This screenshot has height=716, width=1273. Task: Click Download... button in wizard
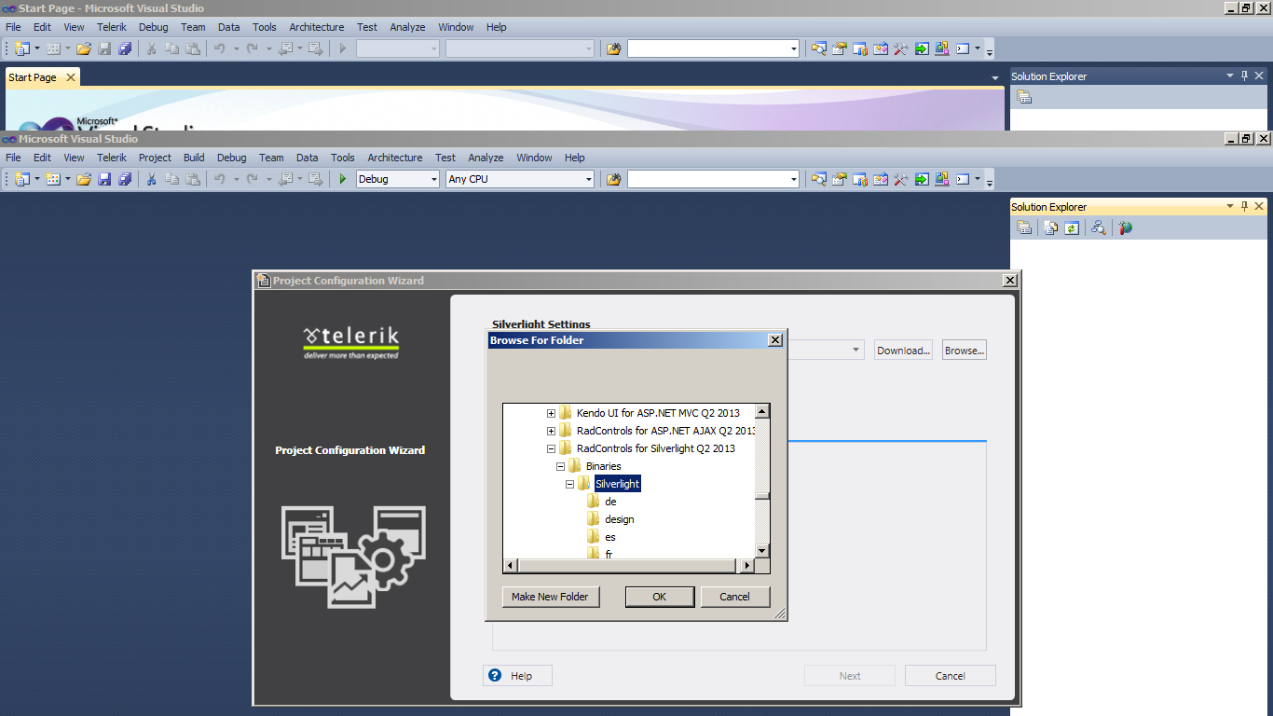(904, 351)
